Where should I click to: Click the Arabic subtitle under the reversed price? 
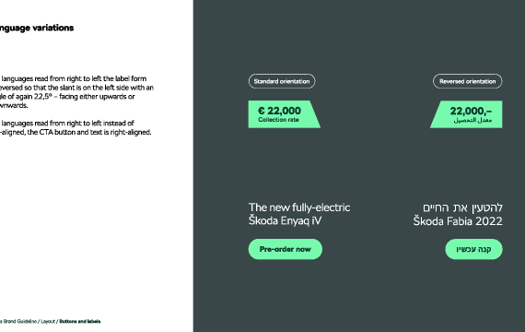[472, 121]
